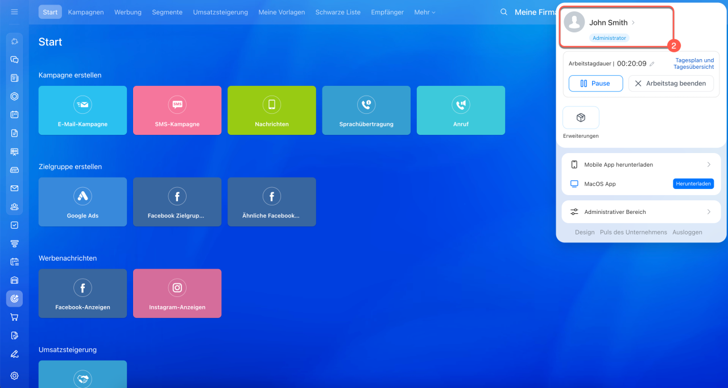Click the SMS-Kampagne bubble icon
The image size is (728, 388).
(177, 105)
